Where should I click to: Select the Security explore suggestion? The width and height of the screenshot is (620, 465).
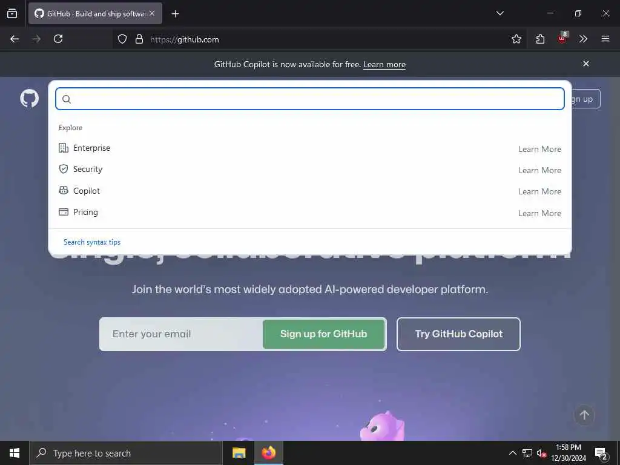pyautogui.click(x=309, y=170)
